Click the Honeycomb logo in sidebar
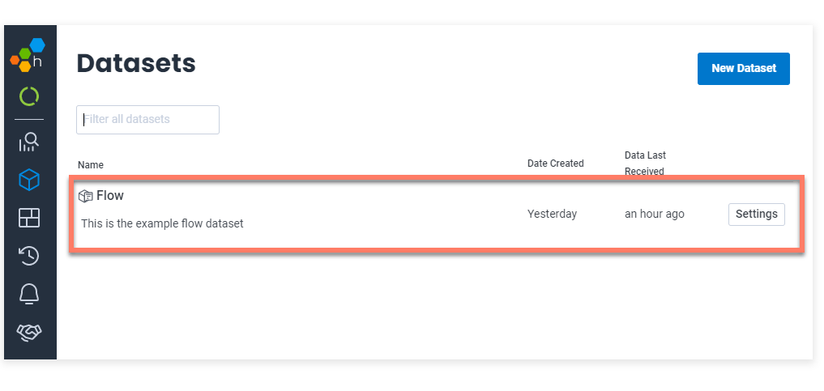The image size is (824, 391). tap(29, 55)
